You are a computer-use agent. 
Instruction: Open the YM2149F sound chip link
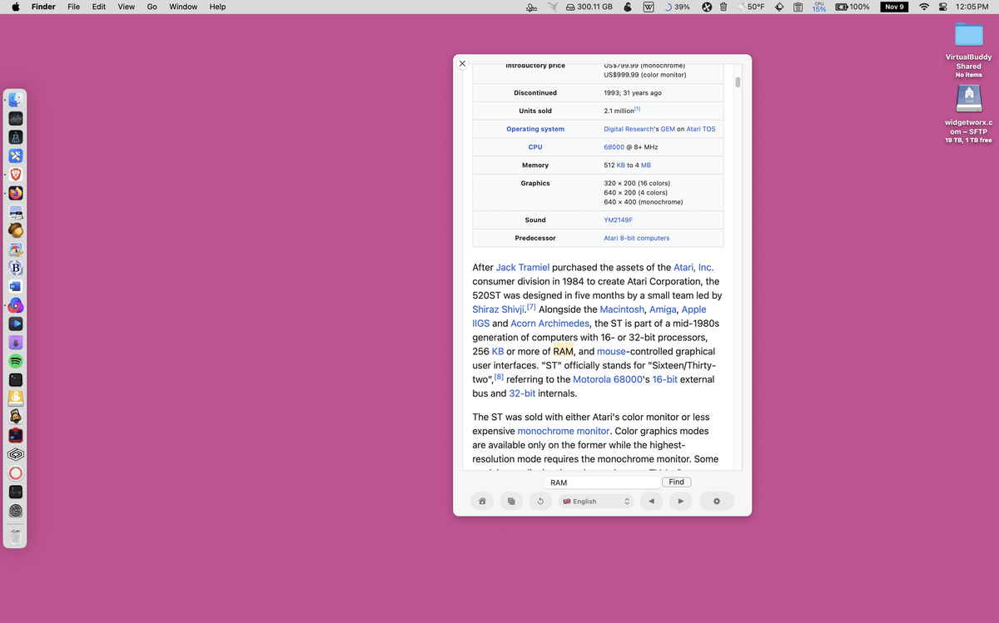618,220
